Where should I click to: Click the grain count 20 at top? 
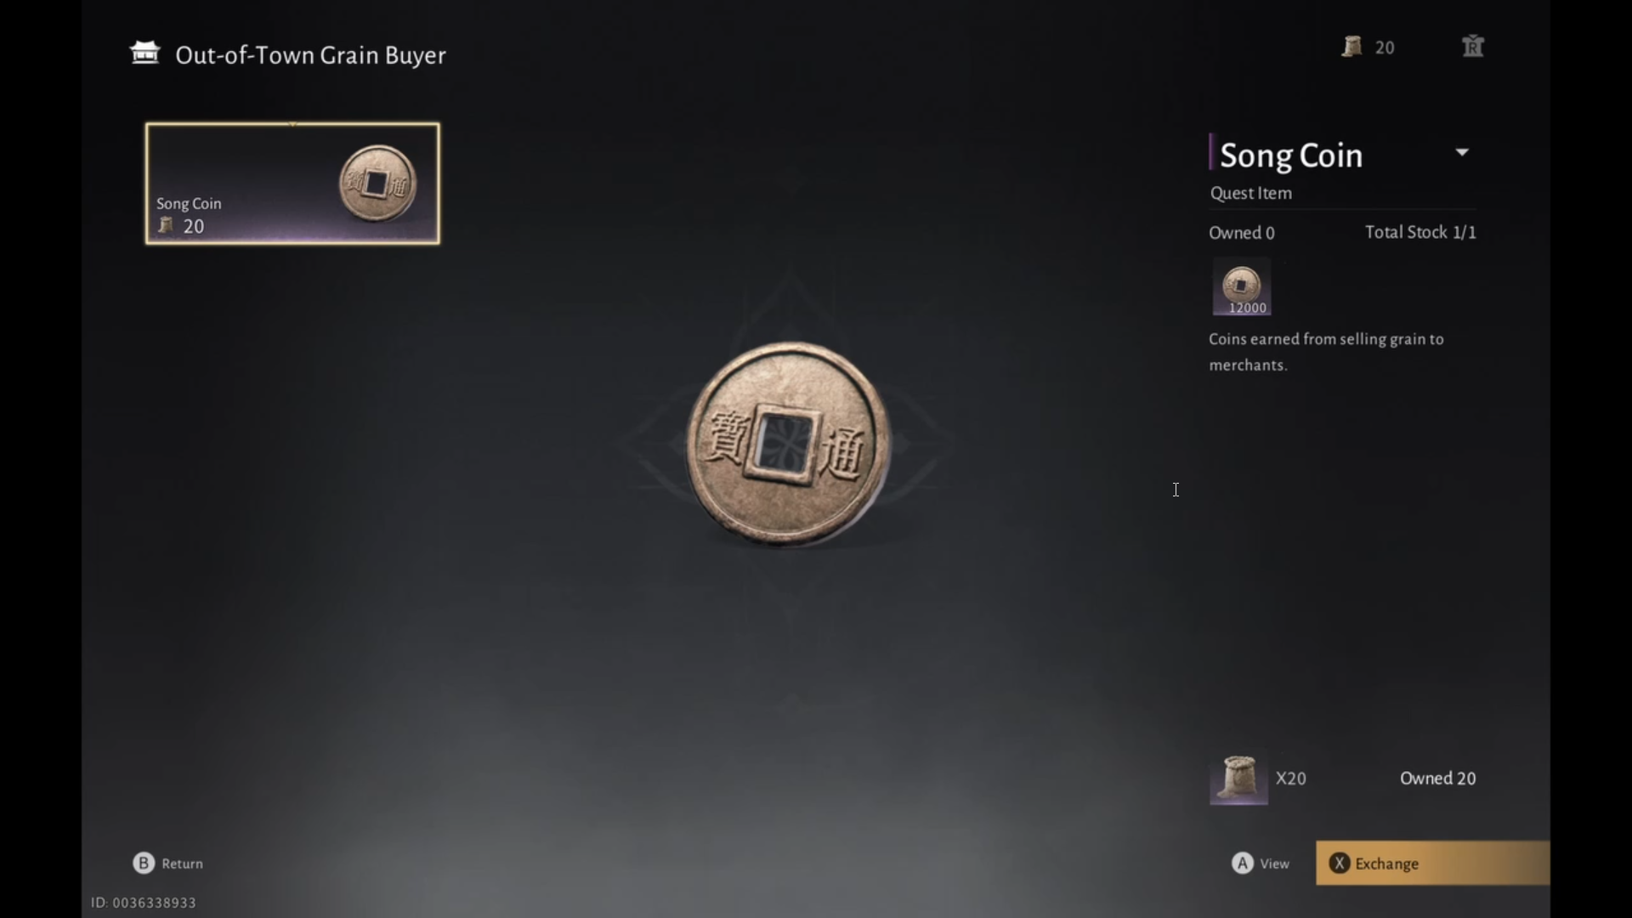1385,48
